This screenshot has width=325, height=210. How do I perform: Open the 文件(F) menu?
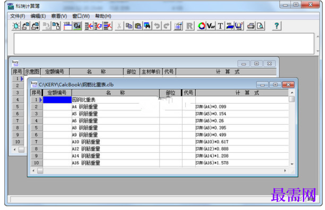[18, 16]
